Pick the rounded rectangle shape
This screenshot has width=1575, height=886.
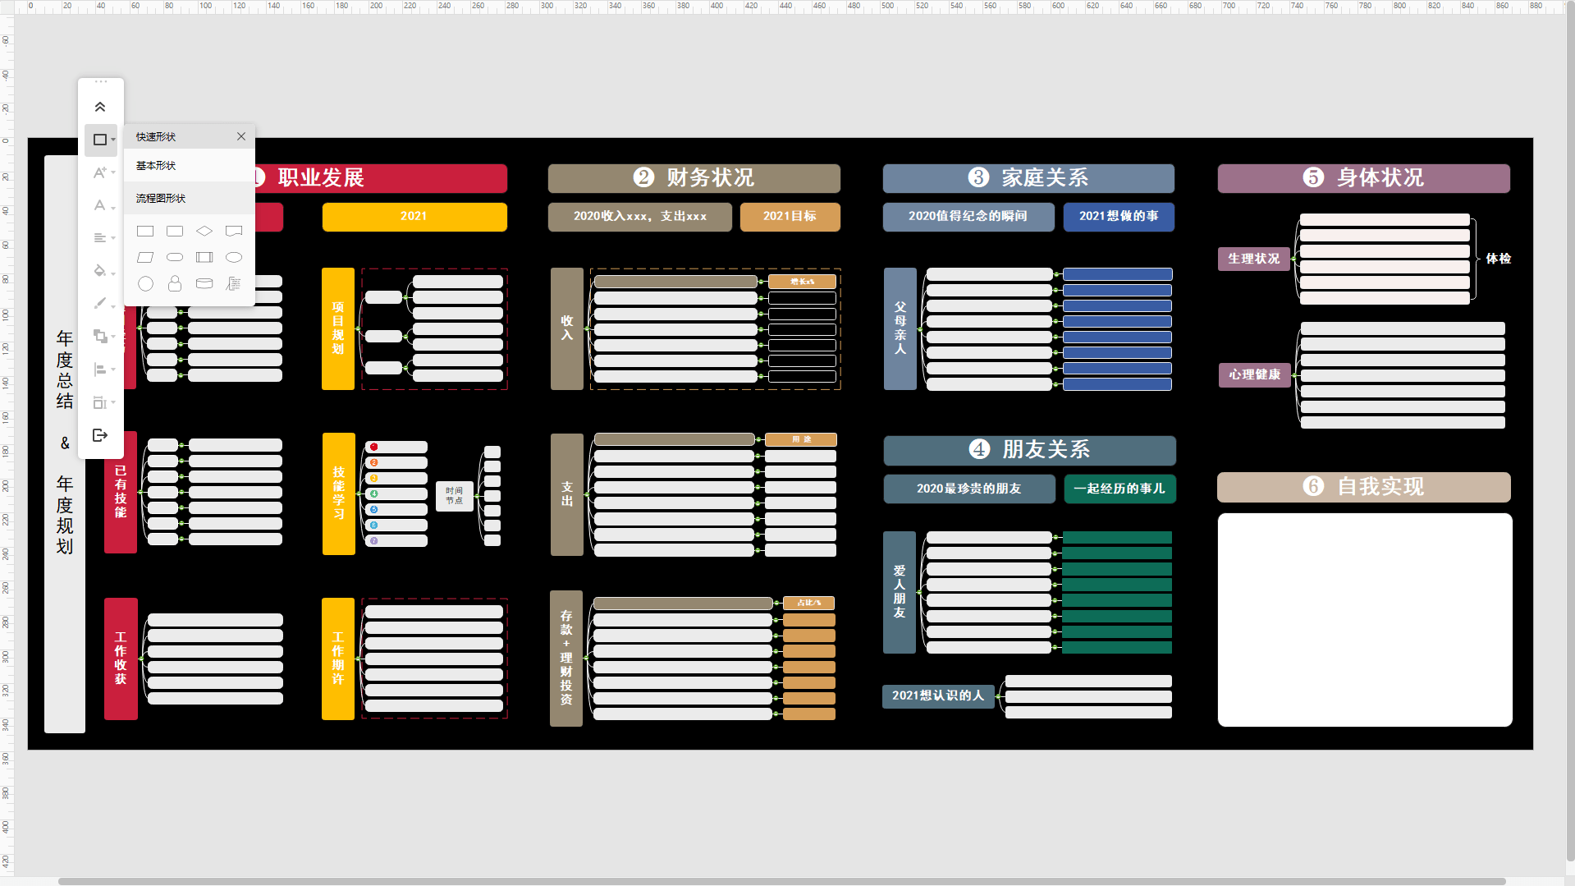coord(175,232)
